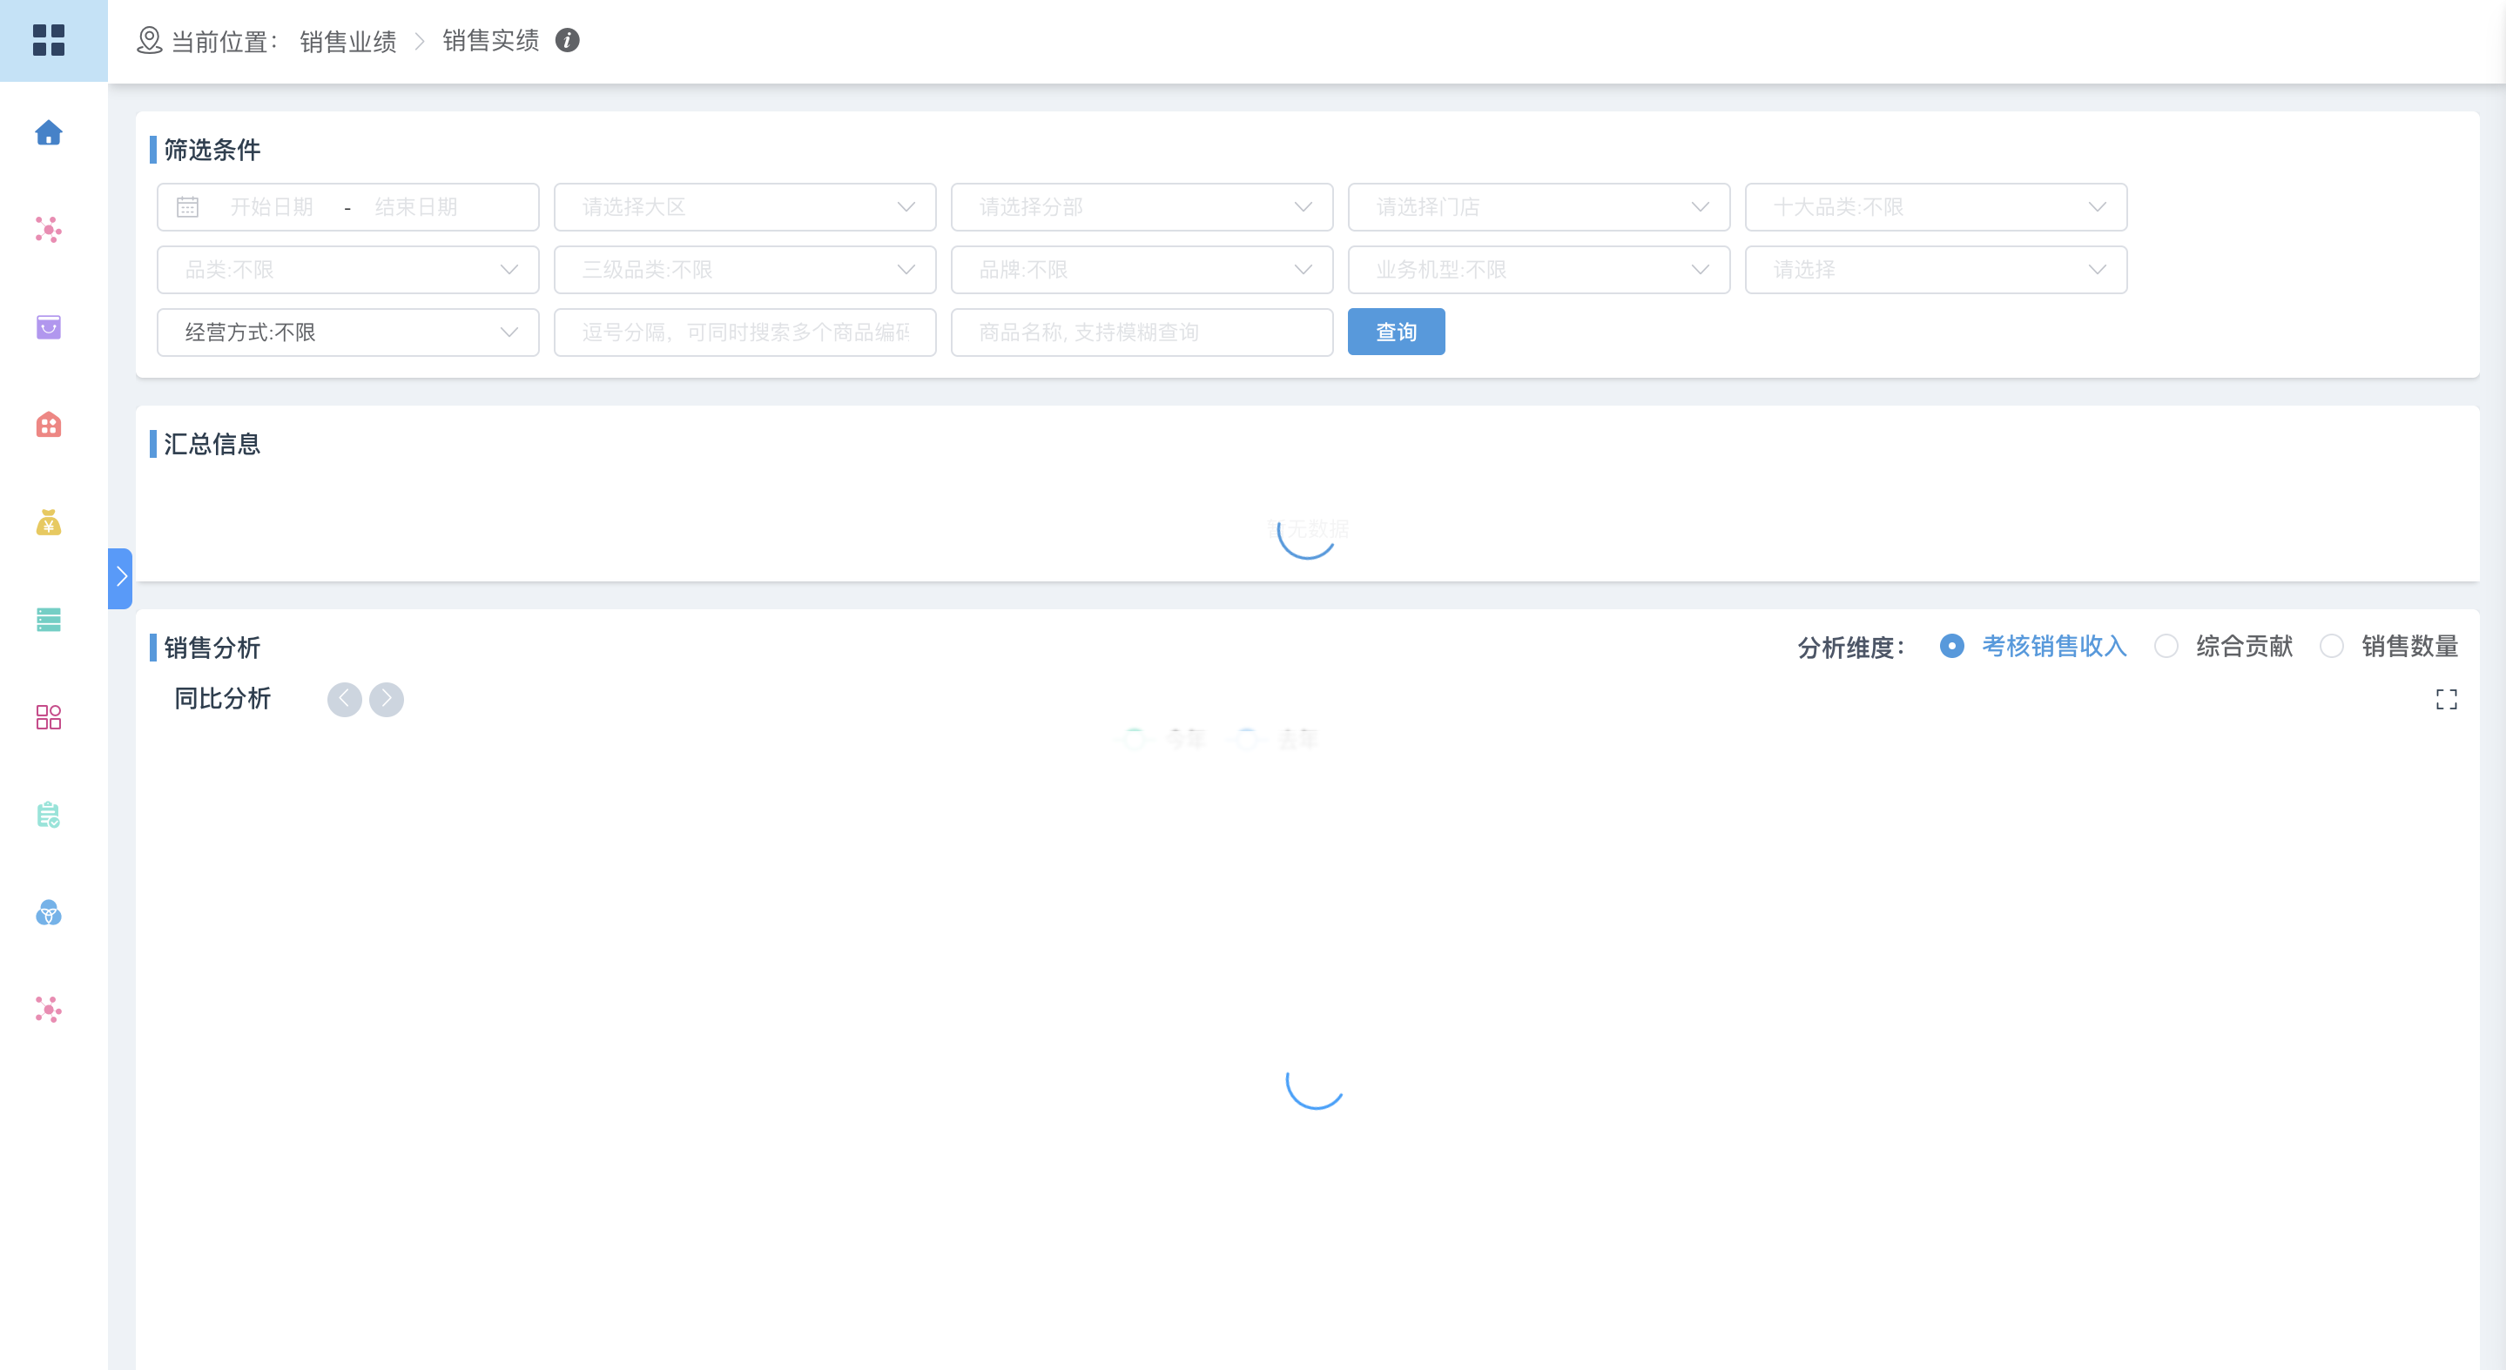Click the 查询 button

click(x=1395, y=332)
